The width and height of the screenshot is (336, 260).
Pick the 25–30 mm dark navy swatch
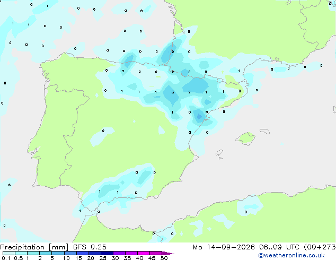[107, 253]
